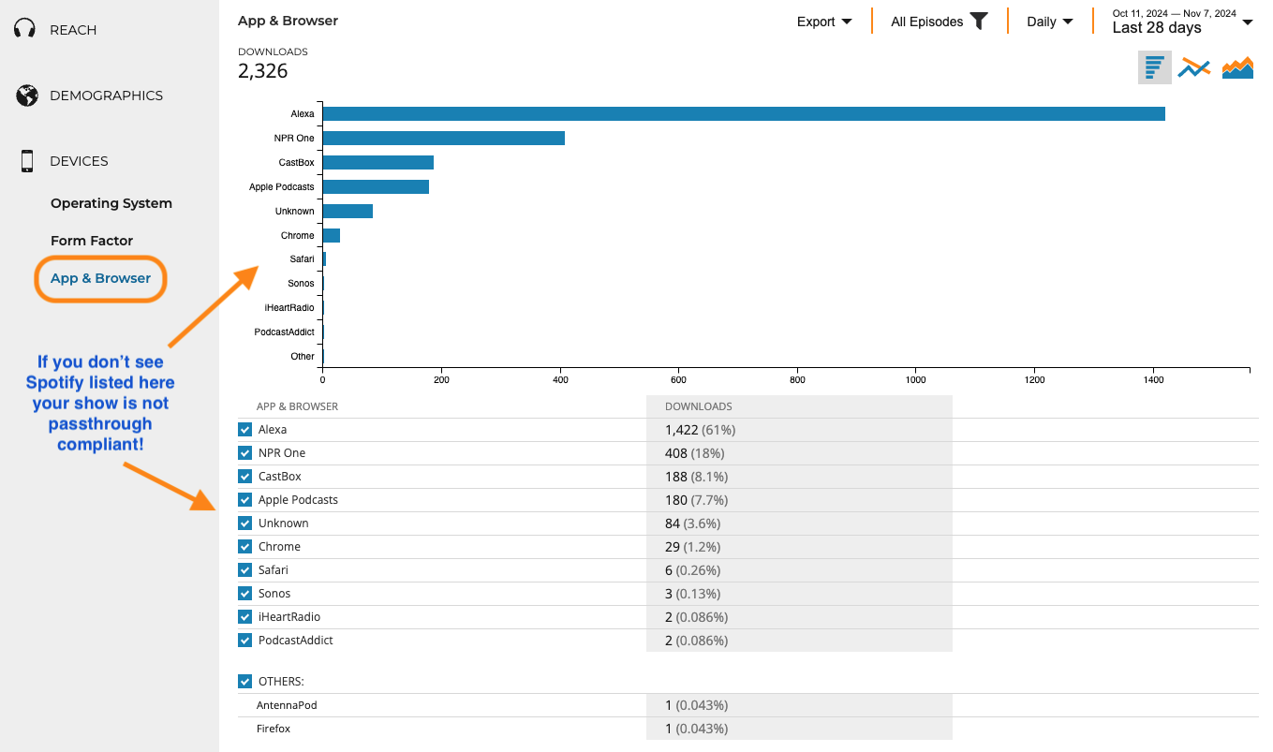Click the Unknown value 84 (3.6%)
Screen dimensions: 1273x752
pos(695,523)
